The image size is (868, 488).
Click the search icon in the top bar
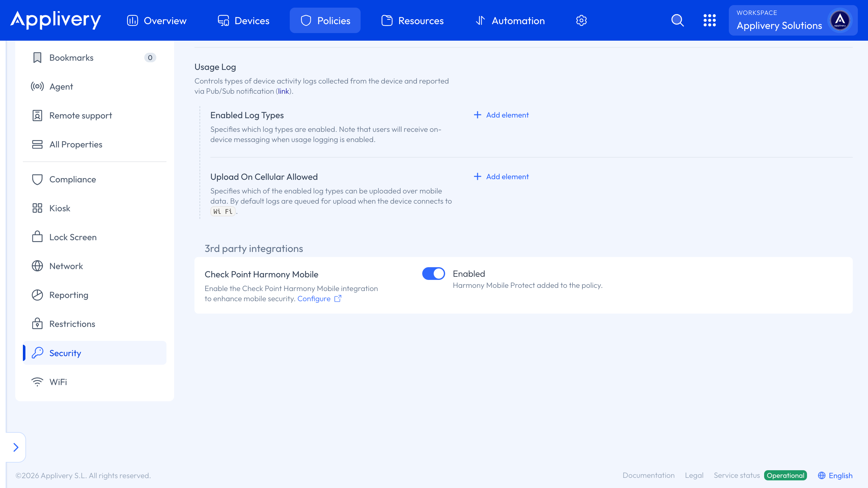(x=677, y=20)
